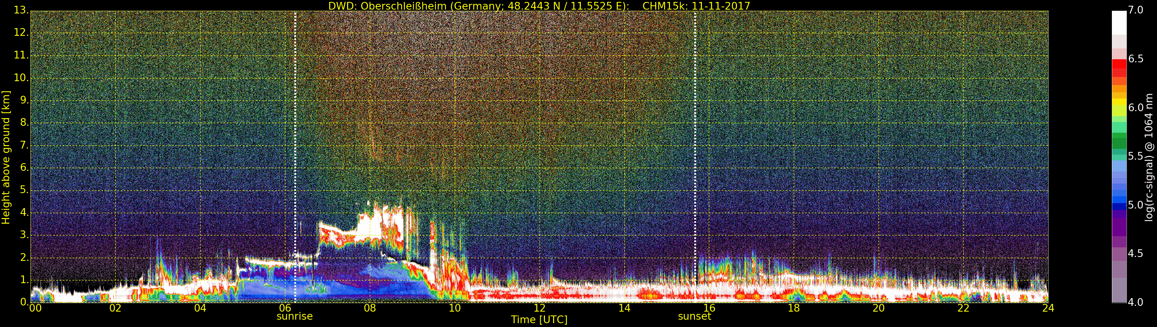This screenshot has width=1157, height=327.
Task: Click the 7.0 tick label on the colorbar
Action: click(x=1135, y=10)
